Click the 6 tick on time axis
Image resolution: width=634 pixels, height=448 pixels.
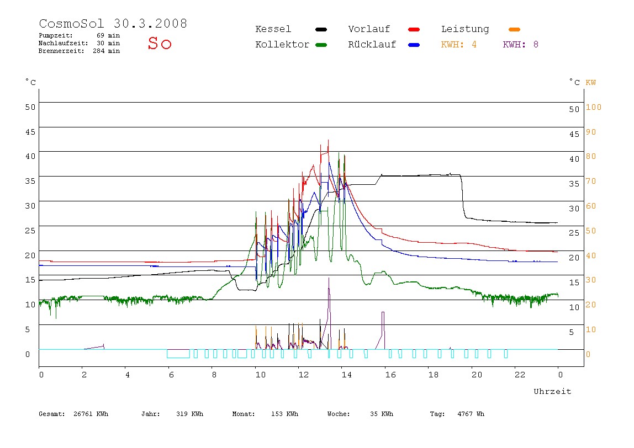(171, 375)
